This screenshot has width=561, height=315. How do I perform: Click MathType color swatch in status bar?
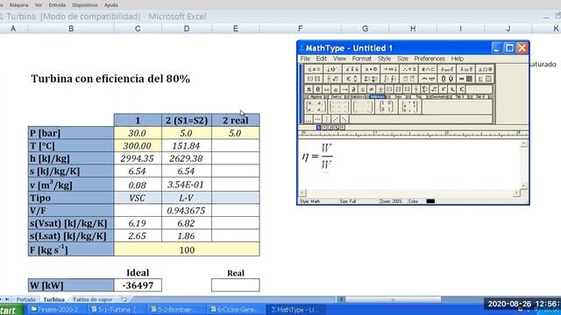(430, 201)
